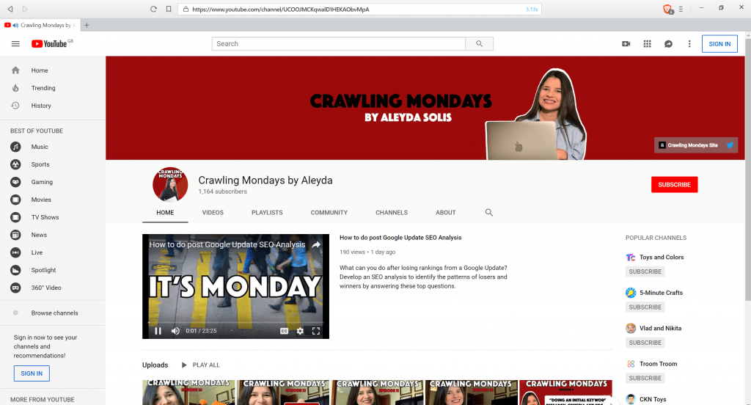
Task: Select the 360° Video category icon
Action: coord(16,288)
